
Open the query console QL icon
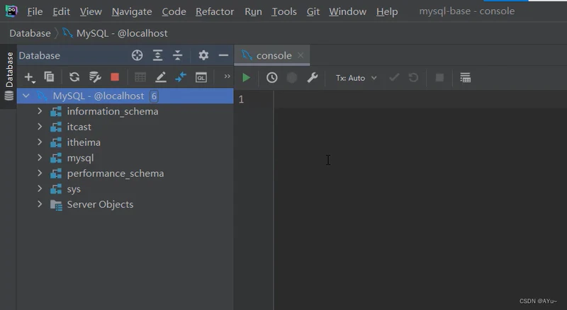pos(201,77)
